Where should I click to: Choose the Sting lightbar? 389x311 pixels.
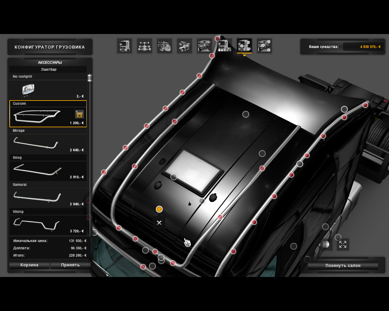click(x=48, y=168)
